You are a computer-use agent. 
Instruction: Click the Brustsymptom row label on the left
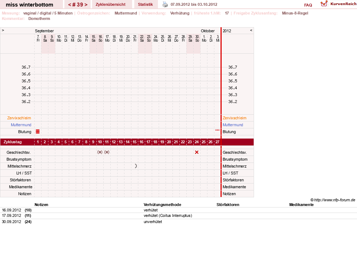tap(19, 159)
